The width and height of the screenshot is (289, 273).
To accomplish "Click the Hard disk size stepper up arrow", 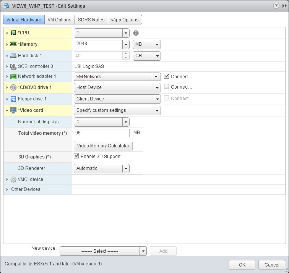I will tap(126, 53).
